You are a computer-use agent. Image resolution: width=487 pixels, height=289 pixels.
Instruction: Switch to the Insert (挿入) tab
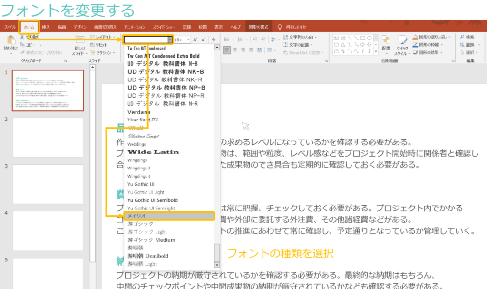coord(46,27)
